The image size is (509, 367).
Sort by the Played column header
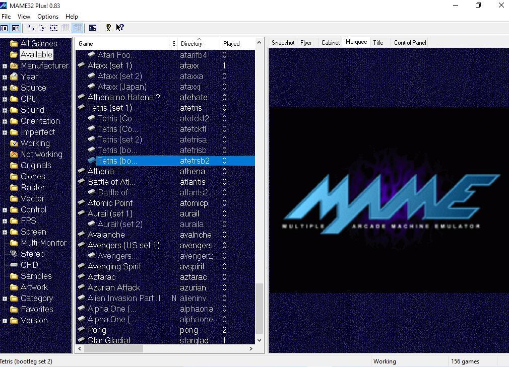pyautogui.click(x=237, y=44)
